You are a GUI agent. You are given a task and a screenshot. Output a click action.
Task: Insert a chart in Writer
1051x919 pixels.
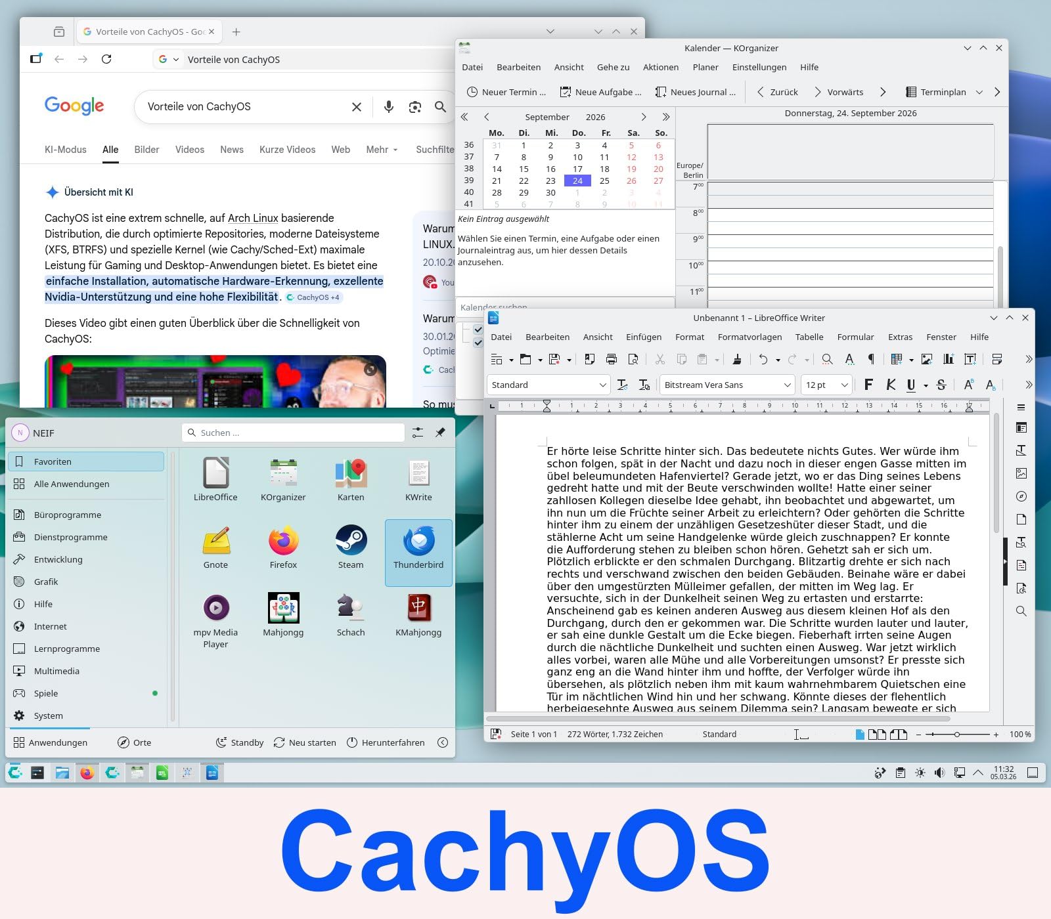pos(948,359)
